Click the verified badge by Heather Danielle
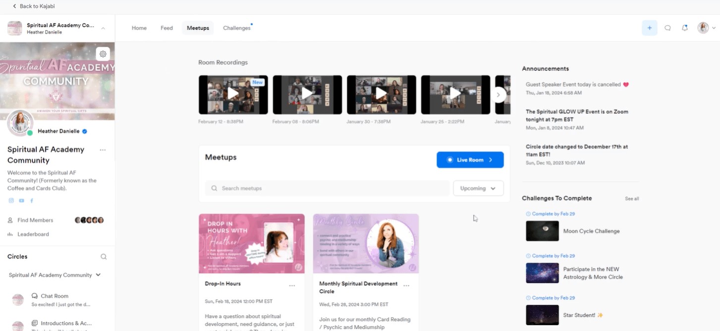This screenshot has width=720, height=331. click(85, 132)
